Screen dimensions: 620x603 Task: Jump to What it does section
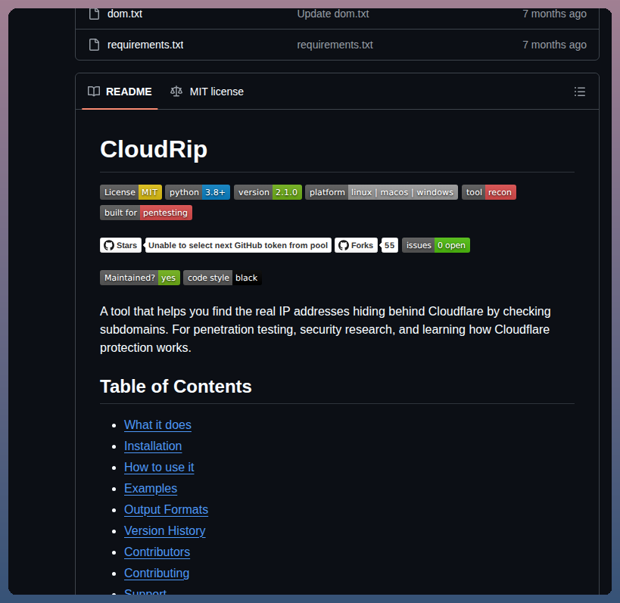point(157,424)
